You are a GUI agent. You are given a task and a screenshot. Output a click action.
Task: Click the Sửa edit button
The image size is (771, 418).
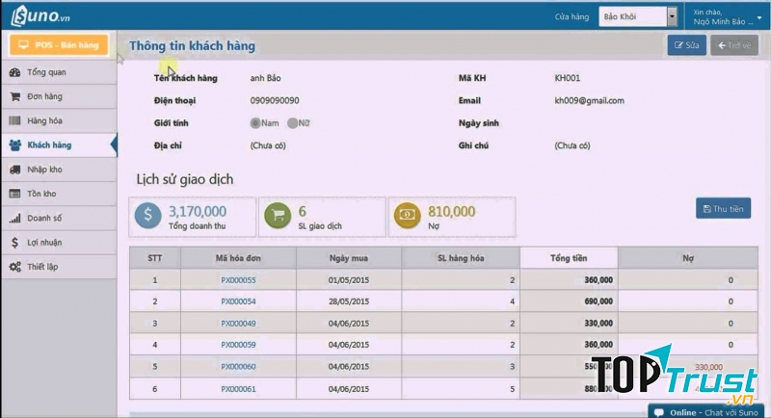point(685,45)
